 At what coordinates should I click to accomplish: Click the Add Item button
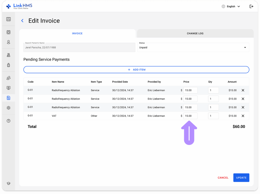pyautogui.click(x=136, y=70)
